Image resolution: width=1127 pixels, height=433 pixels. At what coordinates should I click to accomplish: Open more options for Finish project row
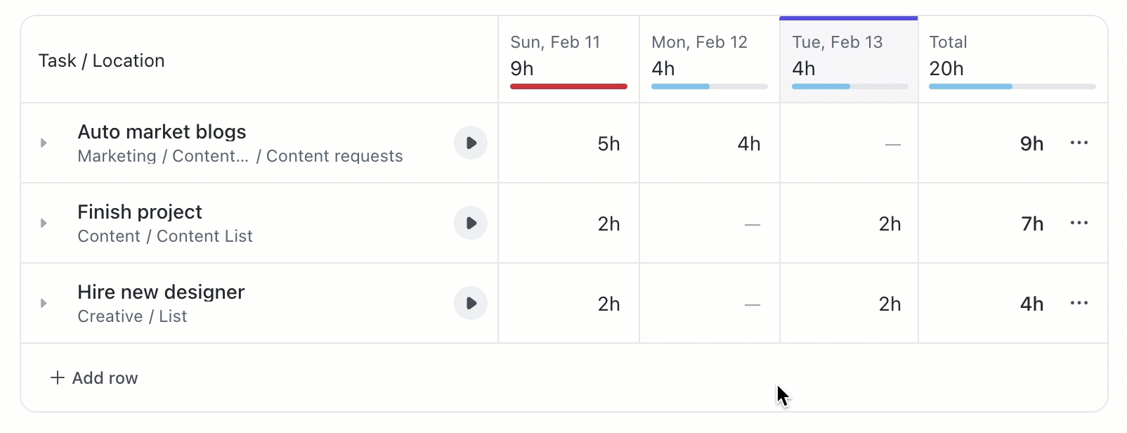pos(1079,223)
